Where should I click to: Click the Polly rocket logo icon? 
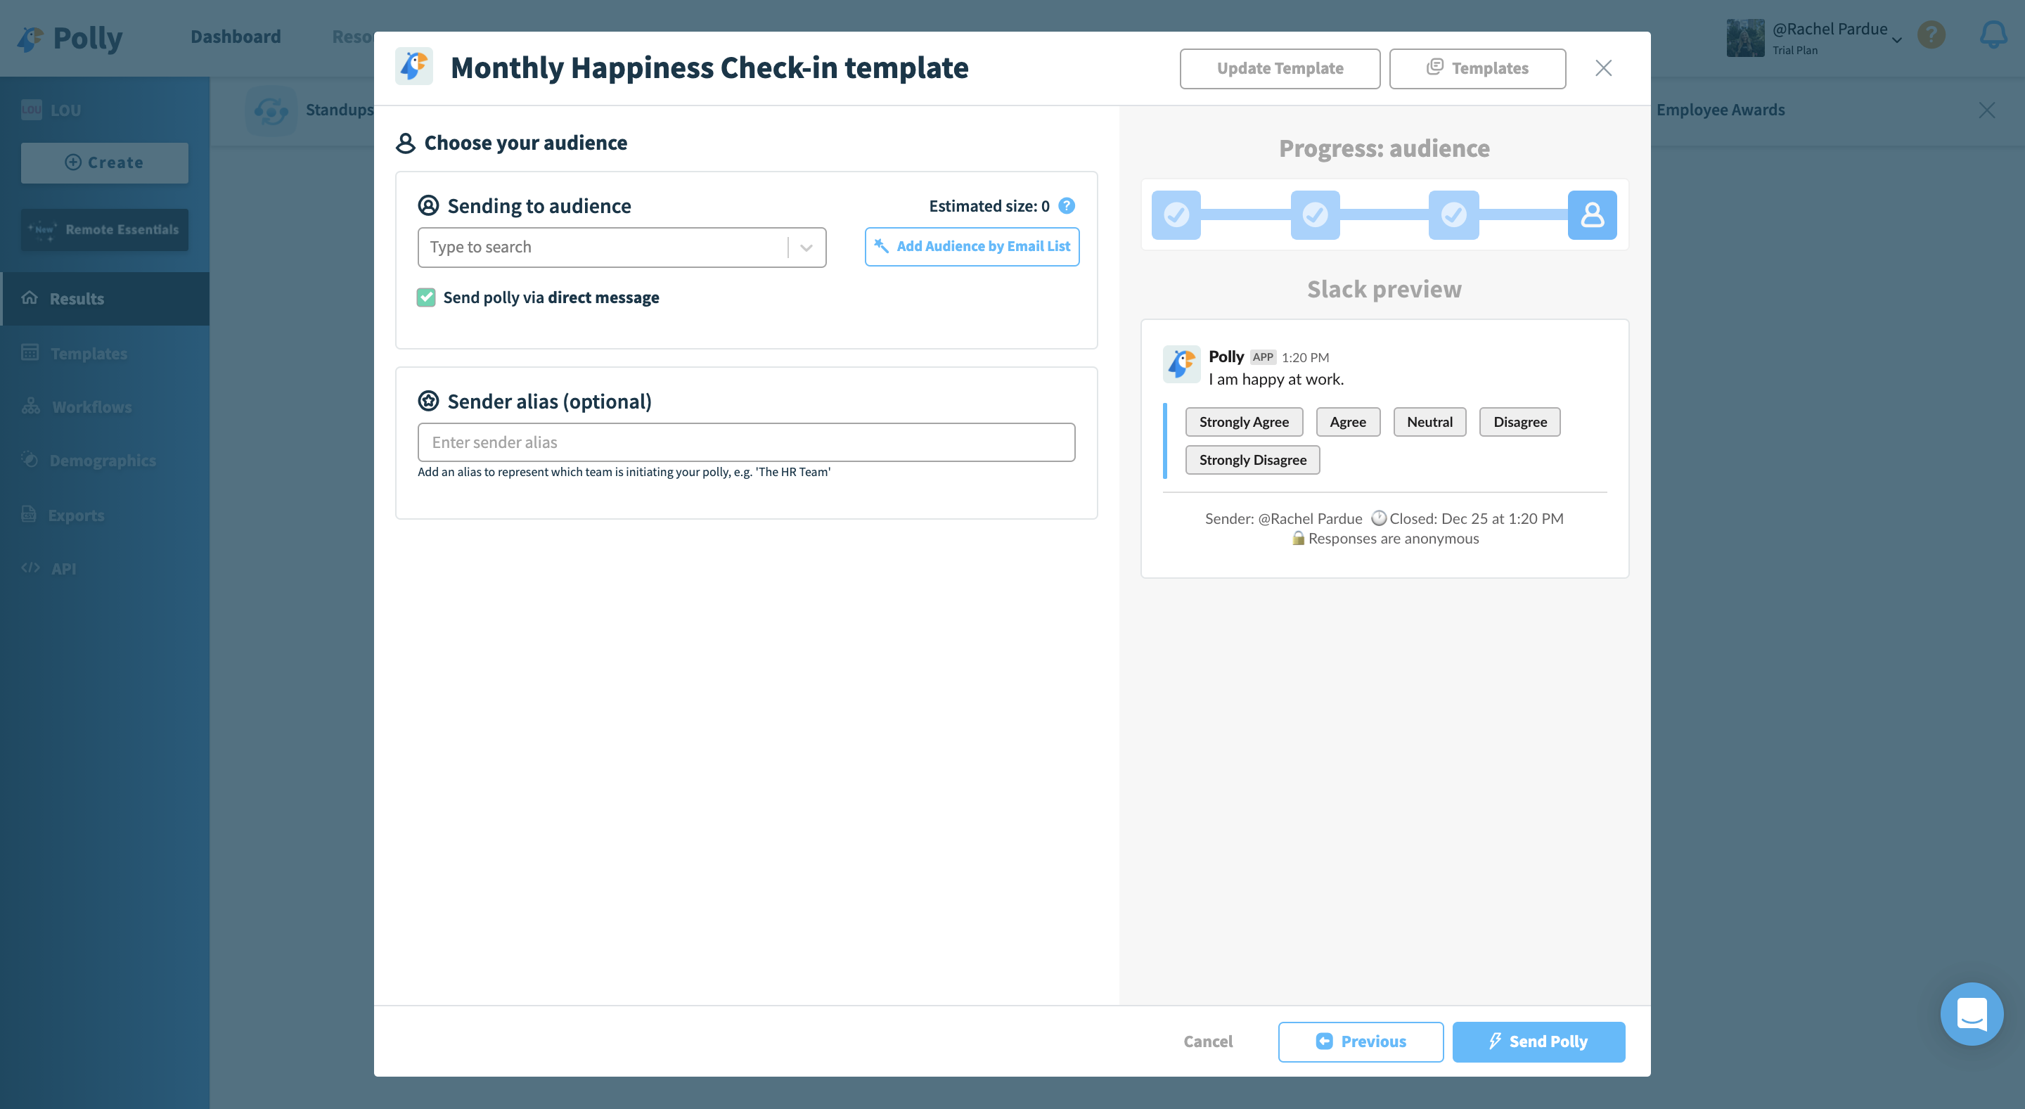pos(413,65)
